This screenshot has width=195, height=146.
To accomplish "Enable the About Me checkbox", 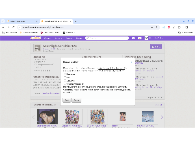I will 65,81.
